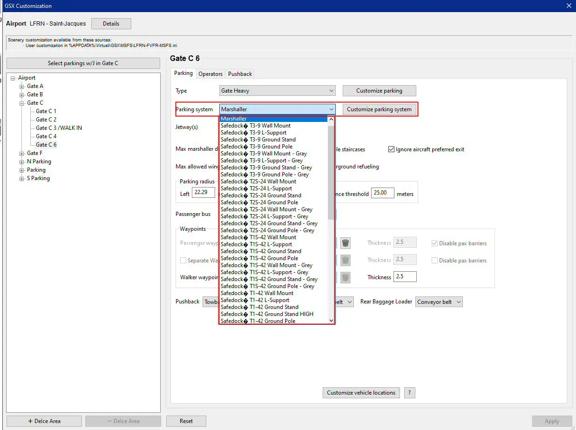Click the trash icon in Walker waypoint row
576x430 pixels.
click(x=345, y=277)
